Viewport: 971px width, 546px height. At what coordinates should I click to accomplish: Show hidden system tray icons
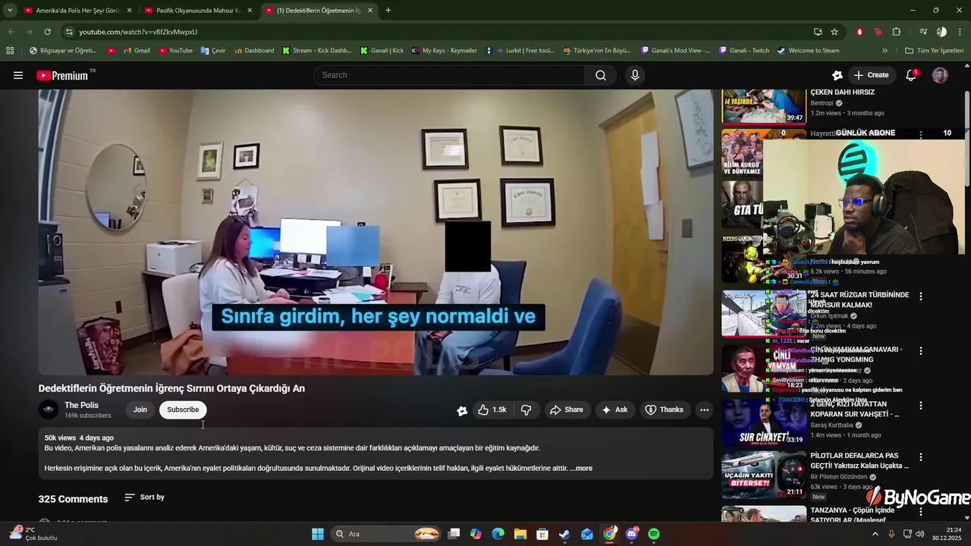click(x=875, y=534)
